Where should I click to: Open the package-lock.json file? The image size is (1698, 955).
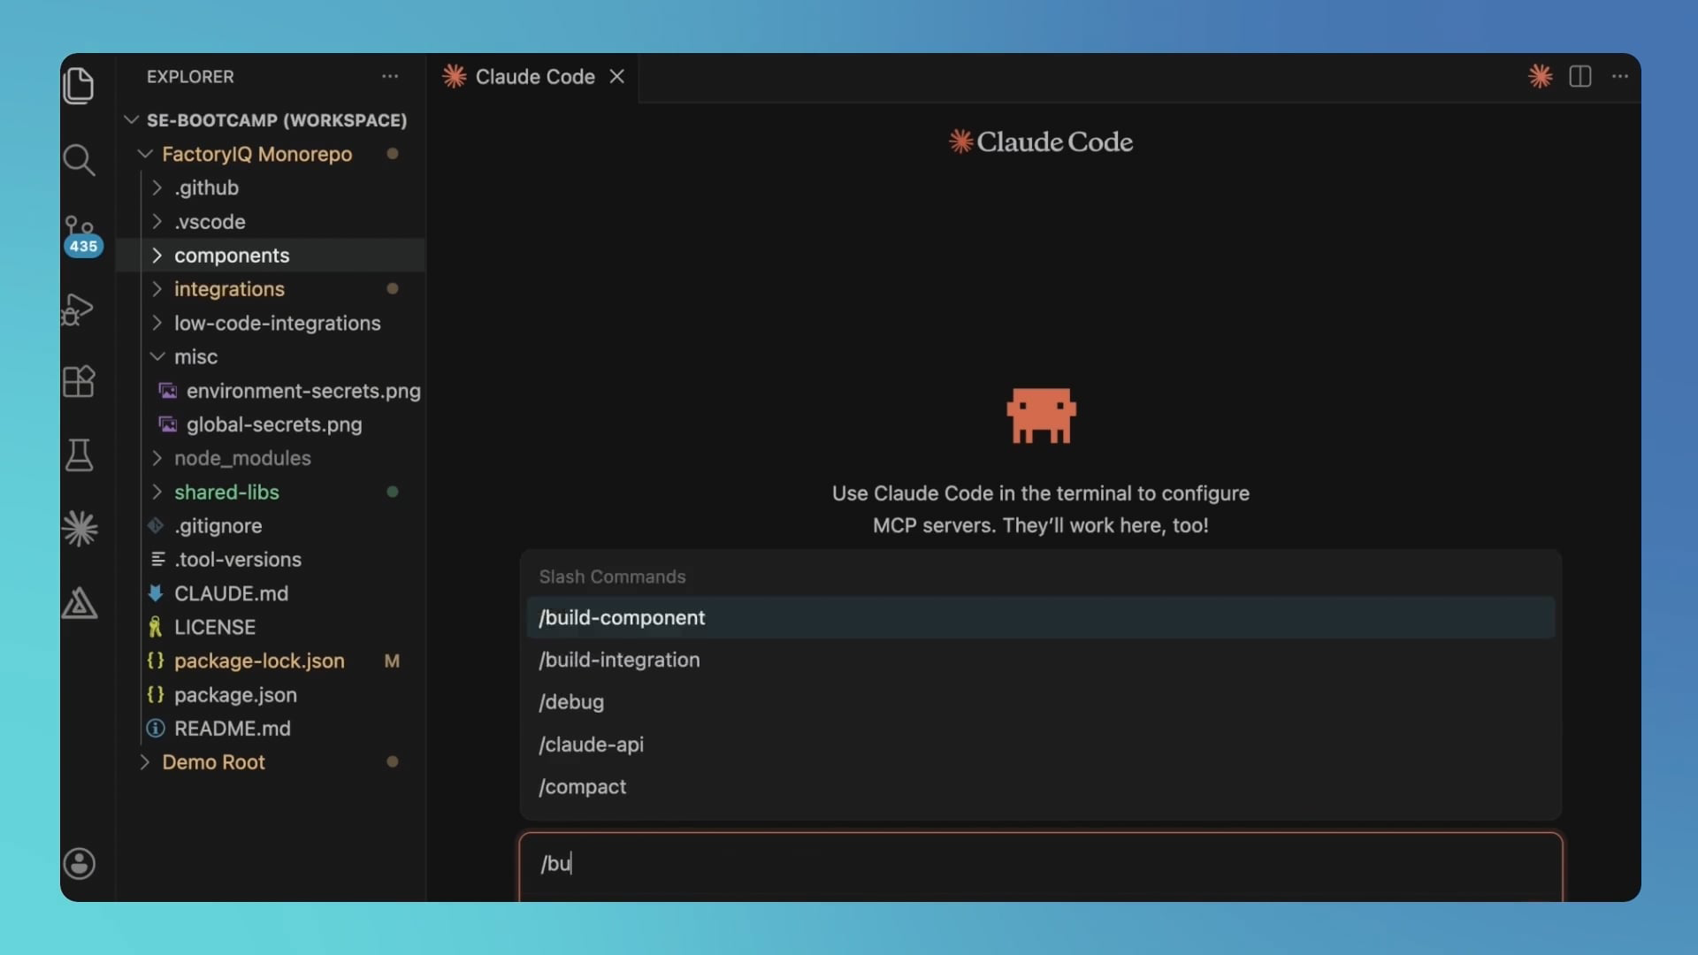tap(259, 661)
